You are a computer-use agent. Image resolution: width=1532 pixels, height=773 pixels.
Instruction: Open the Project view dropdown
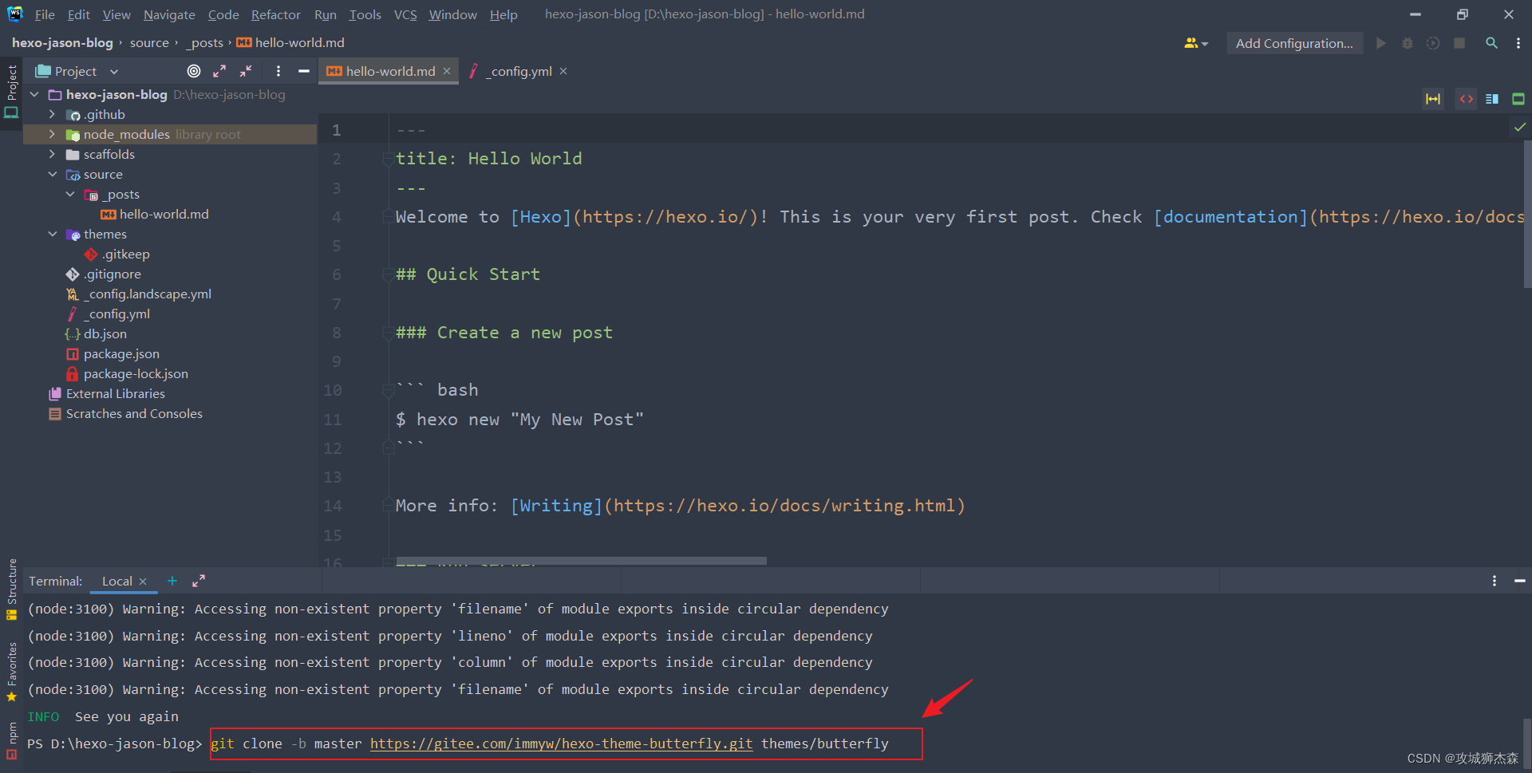(x=77, y=71)
